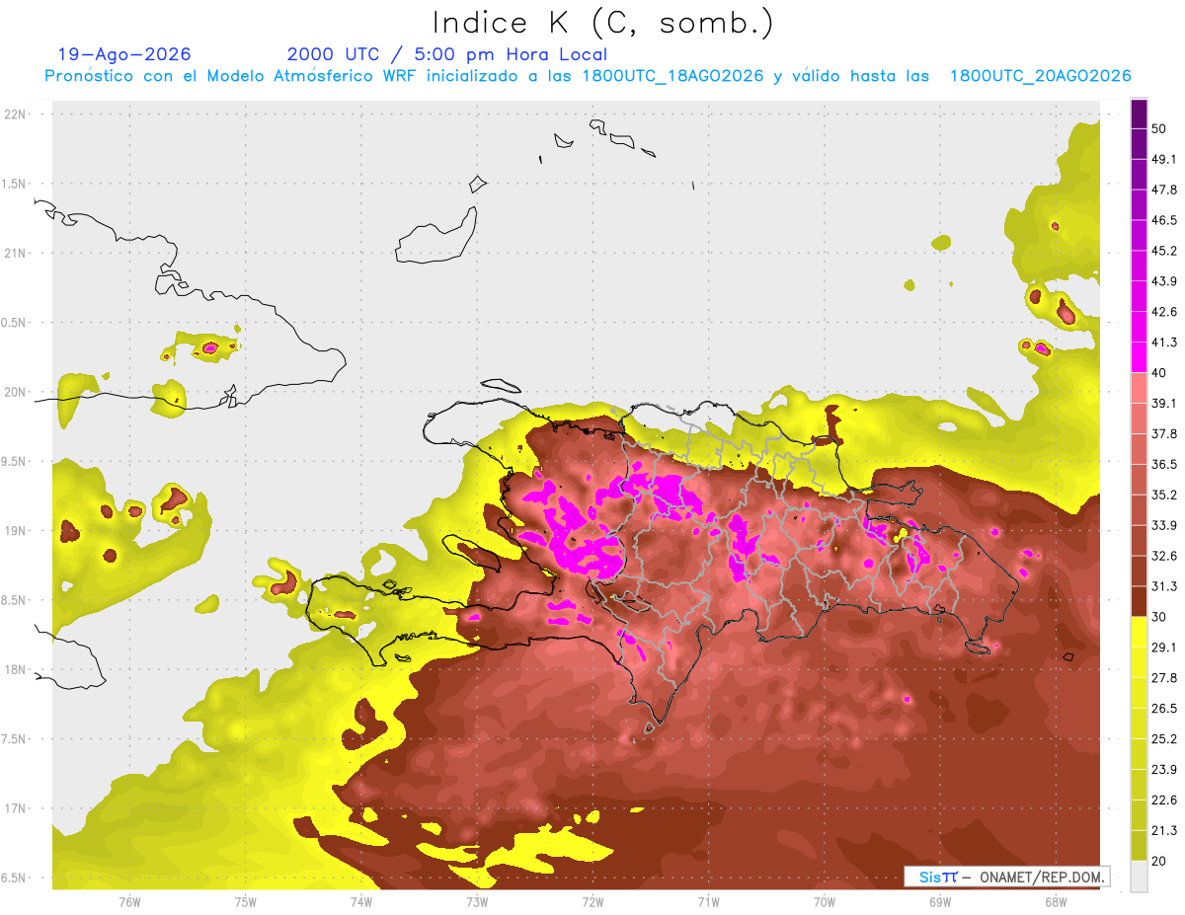Viewport: 1185px width, 915px height.
Task: Click the '71W' longitude label
Action: [x=708, y=902]
